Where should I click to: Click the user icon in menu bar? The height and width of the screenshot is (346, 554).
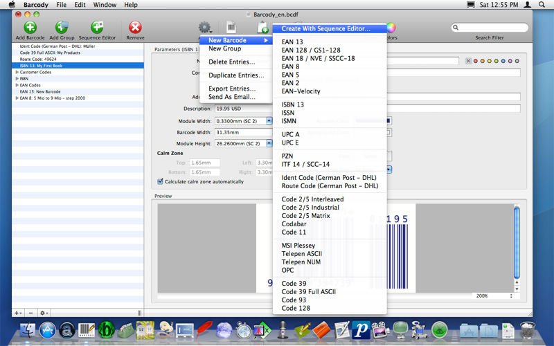(528, 5)
